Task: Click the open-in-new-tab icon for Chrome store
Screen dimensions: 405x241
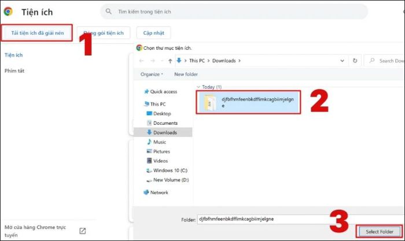Action: pos(83,231)
